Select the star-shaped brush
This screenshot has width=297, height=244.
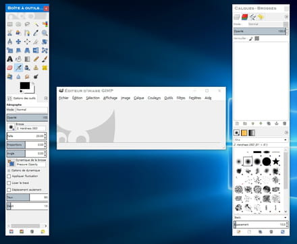(x=276, y=161)
